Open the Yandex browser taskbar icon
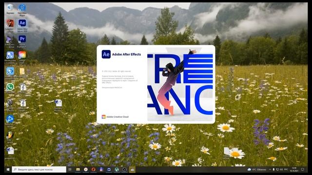 click(86, 170)
